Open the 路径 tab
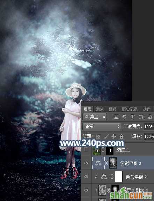Image resolution: width=154 pixels, height=201 pixels. [x=113, y=109]
